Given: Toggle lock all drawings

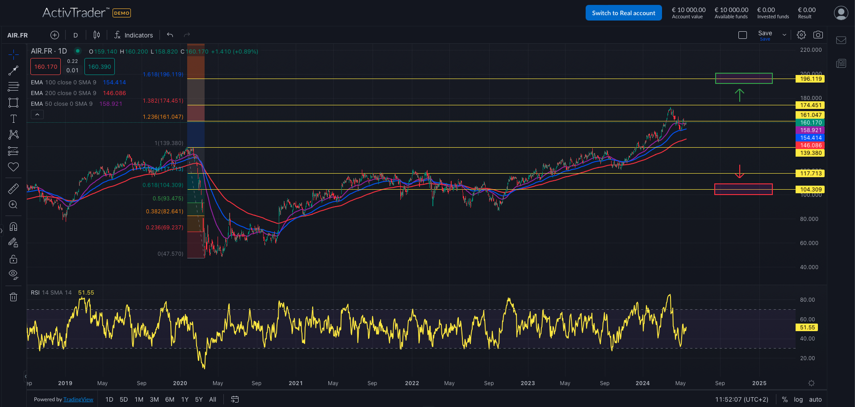Looking at the screenshot, I should pyautogui.click(x=13, y=259).
